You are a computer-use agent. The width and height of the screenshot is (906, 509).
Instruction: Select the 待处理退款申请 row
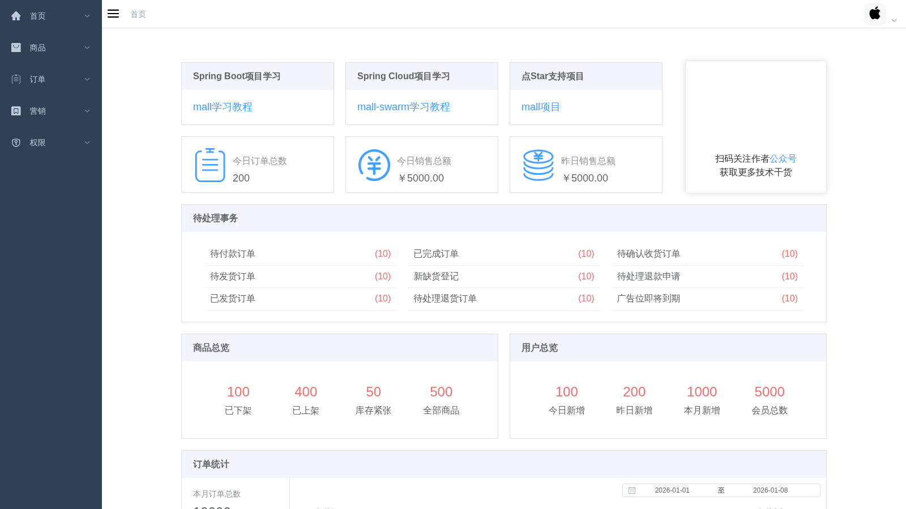pos(707,277)
